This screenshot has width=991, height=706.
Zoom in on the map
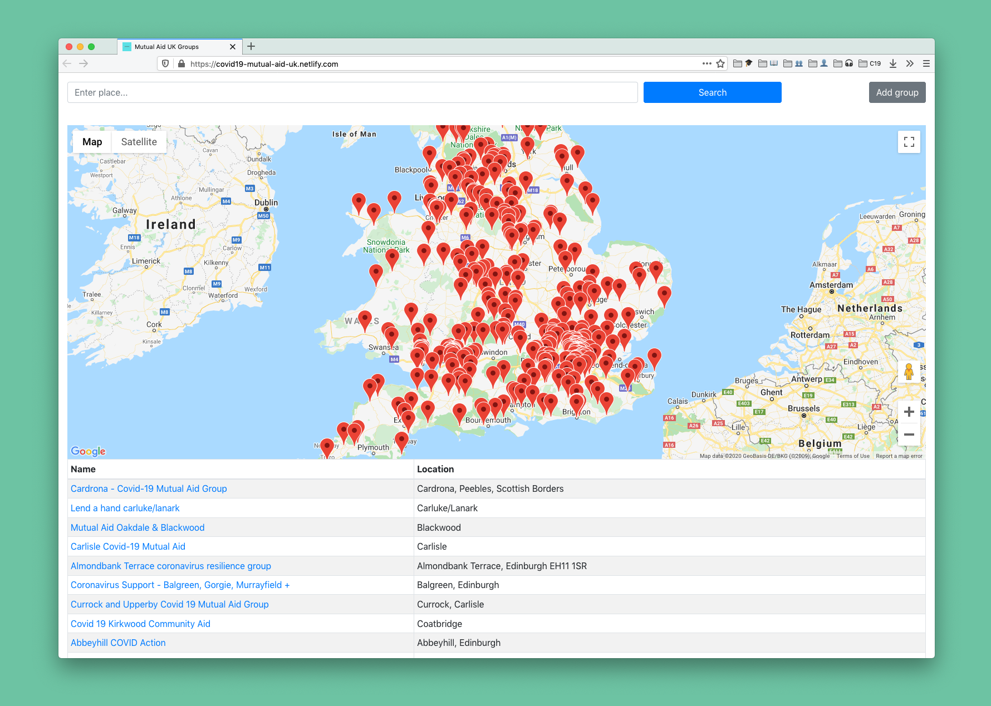tap(909, 412)
